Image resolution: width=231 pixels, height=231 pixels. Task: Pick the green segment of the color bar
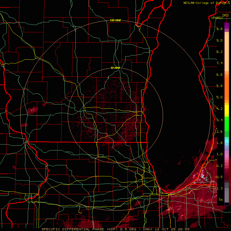pyautogui.click(x=227, y=124)
